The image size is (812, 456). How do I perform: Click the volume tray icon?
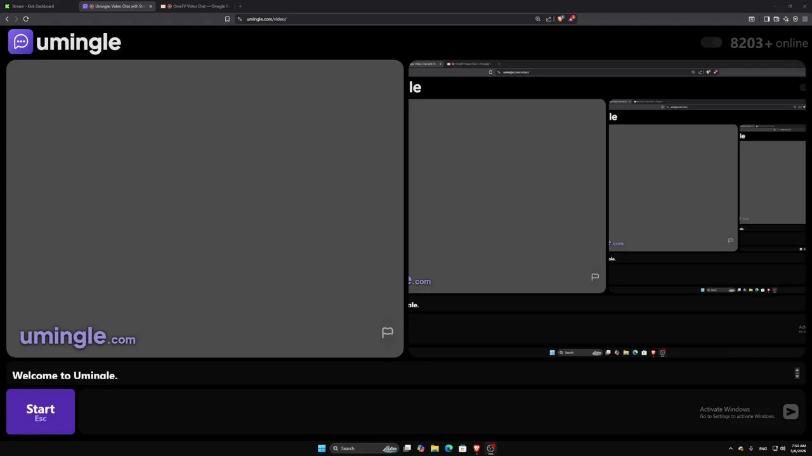[783, 448]
